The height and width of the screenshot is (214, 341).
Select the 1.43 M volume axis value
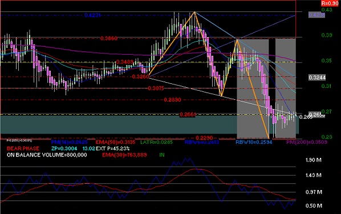pos(314,175)
